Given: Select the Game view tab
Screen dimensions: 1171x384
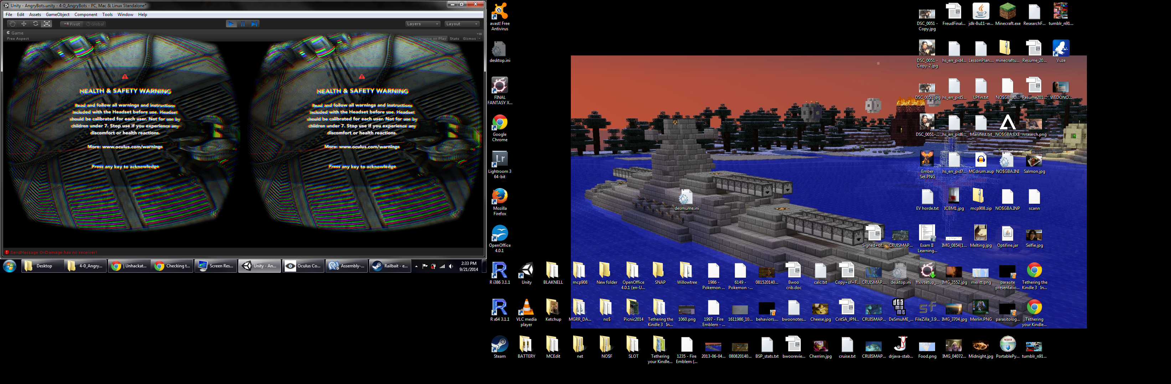Looking at the screenshot, I should coord(15,33).
